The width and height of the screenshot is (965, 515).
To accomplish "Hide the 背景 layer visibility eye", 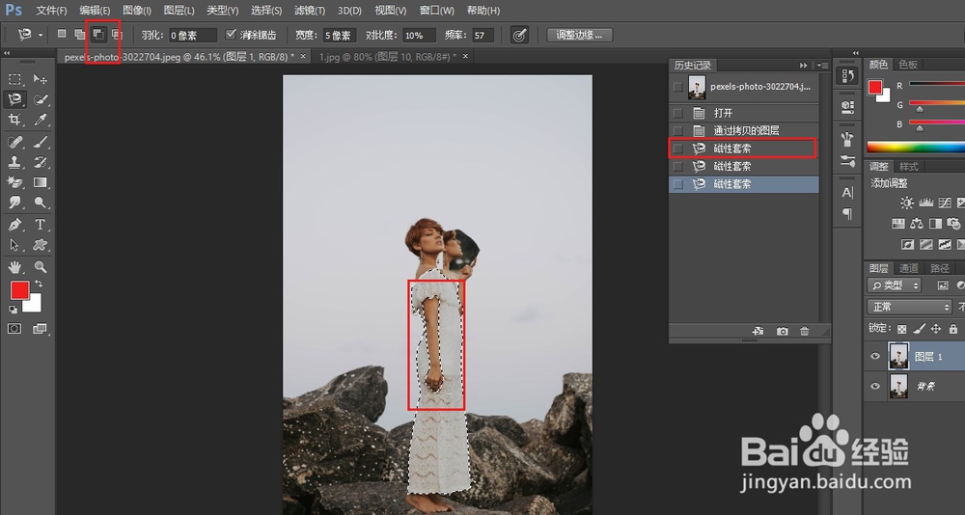I will tap(875, 386).
